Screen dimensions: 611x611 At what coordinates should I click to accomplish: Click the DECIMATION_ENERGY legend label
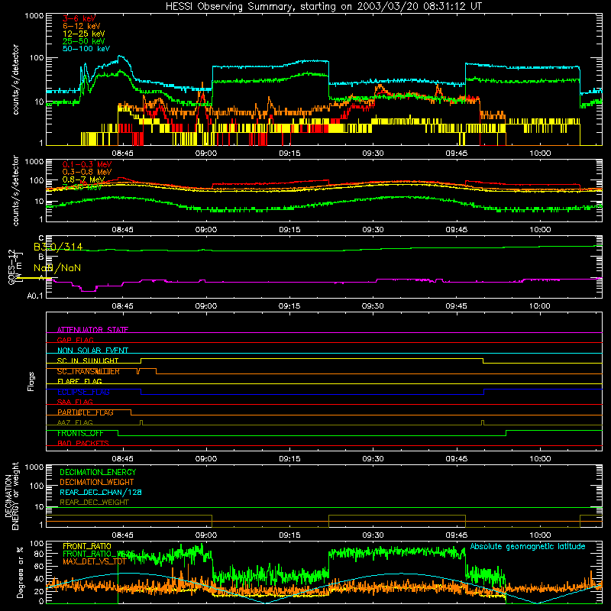(x=98, y=472)
